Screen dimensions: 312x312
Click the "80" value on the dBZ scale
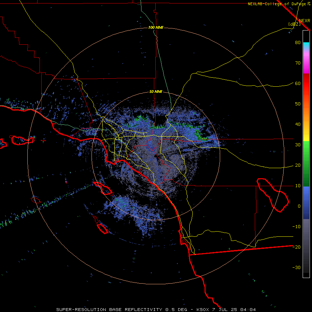click(x=298, y=42)
